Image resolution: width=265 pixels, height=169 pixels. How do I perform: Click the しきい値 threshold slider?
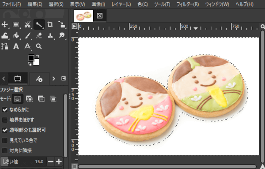[23, 162]
